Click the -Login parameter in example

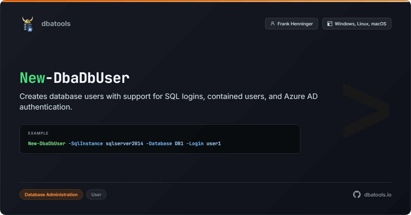pyautogui.click(x=195, y=143)
